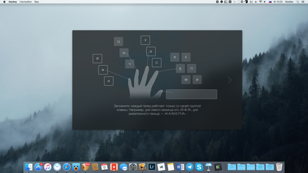This screenshot has width=308, height=173.
Task: Open the Wi-Fi status menu
Action: click(260, 2)
